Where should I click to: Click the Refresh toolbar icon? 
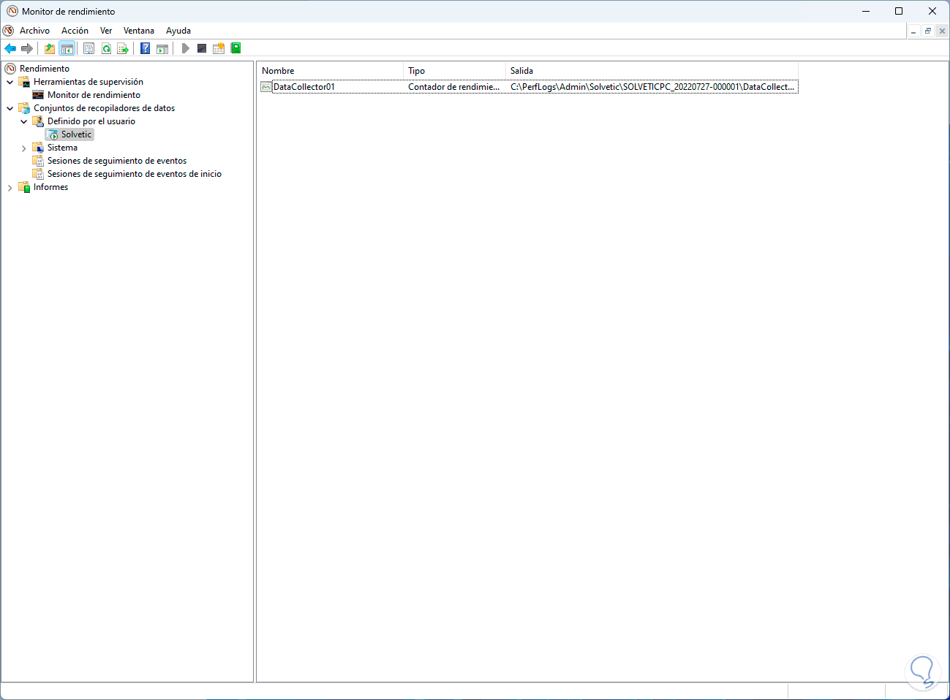click(106, 49)
